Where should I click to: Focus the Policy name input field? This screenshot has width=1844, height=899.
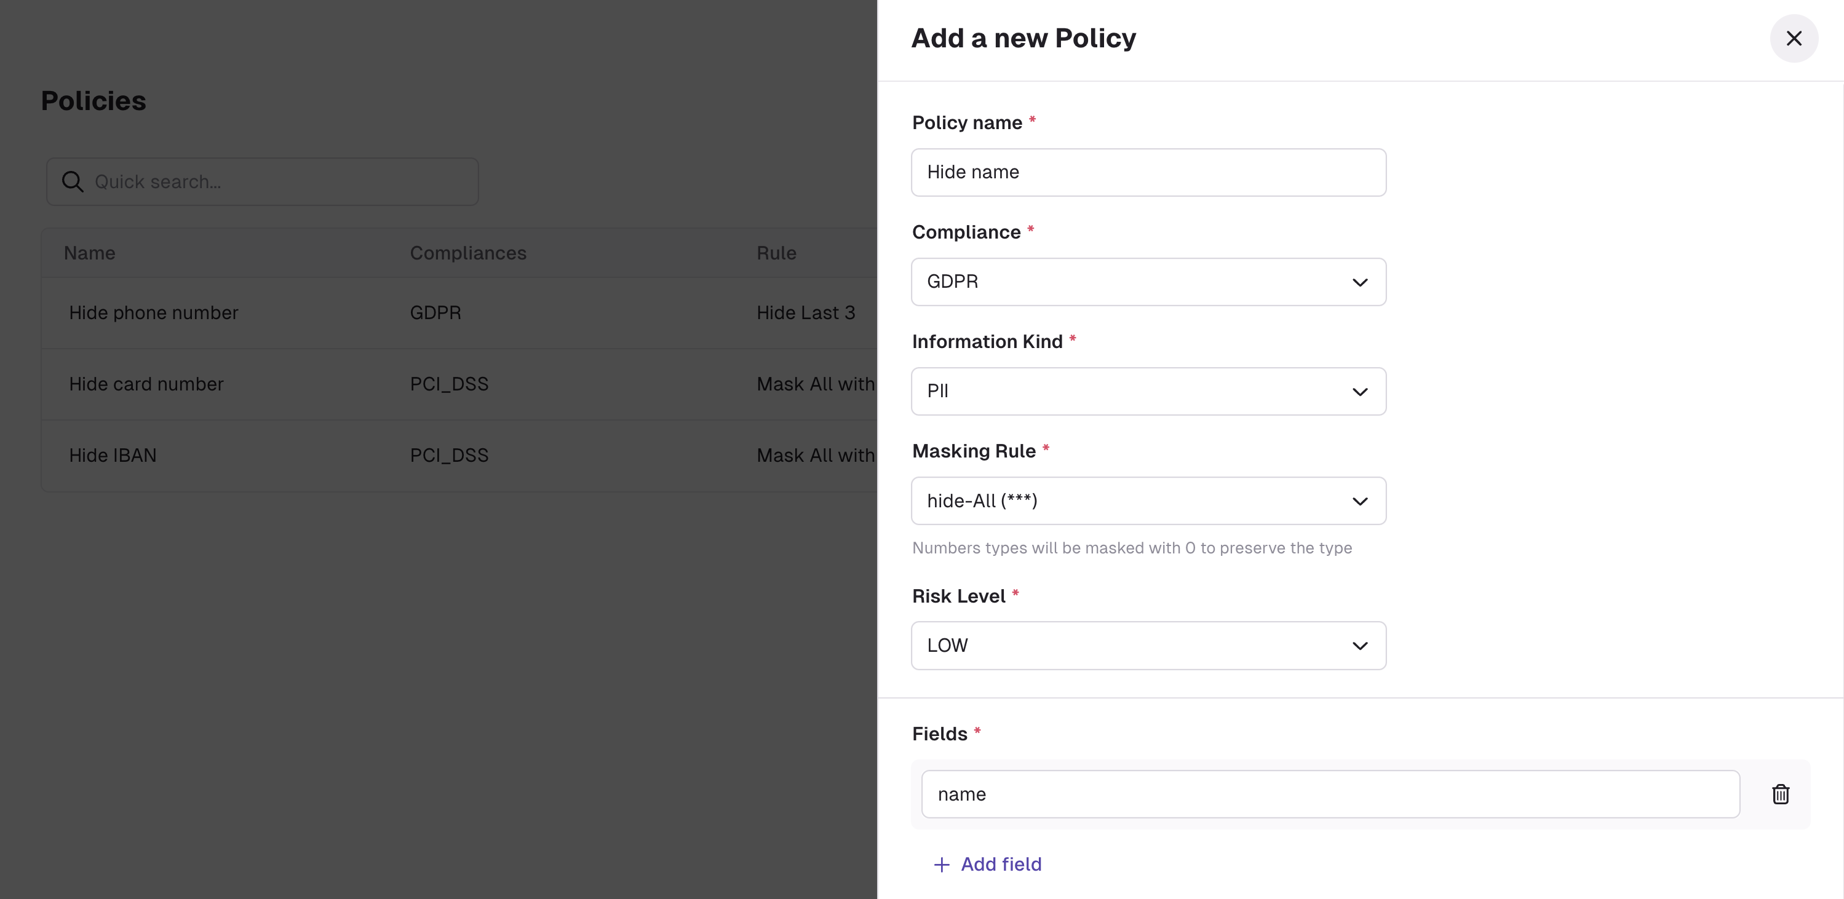tap(1148, 173)
